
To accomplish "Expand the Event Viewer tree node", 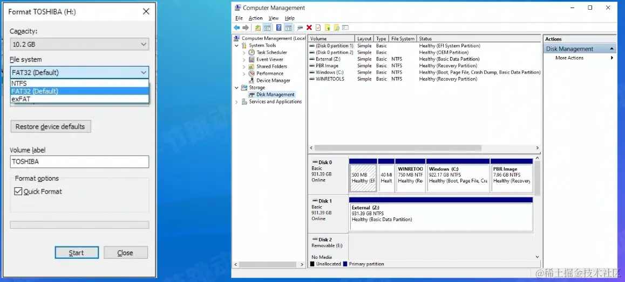I will (x=244, y=60).
